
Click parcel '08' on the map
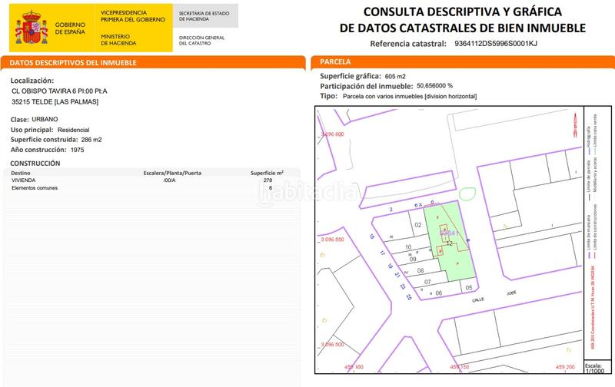[420, 270]
